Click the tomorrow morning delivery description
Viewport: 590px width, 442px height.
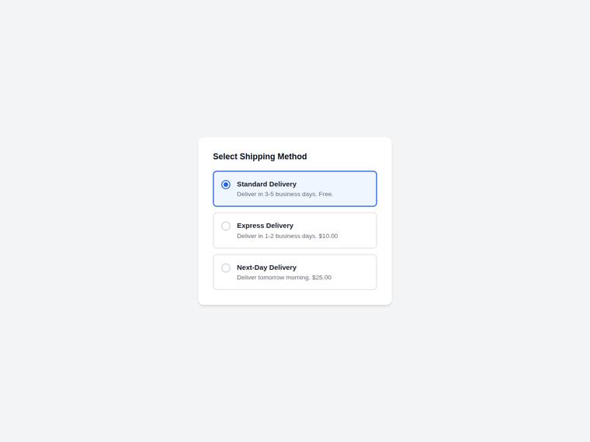(284, 278)
